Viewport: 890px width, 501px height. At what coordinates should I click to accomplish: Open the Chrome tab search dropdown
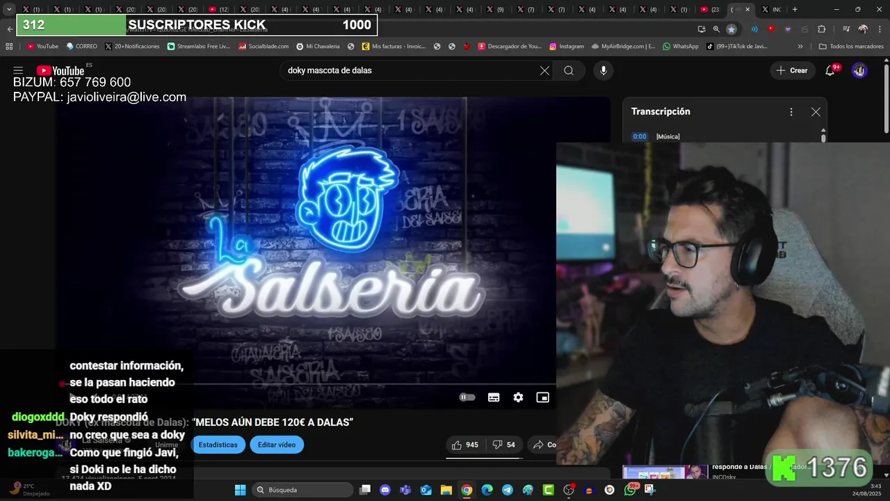point(9,9)
